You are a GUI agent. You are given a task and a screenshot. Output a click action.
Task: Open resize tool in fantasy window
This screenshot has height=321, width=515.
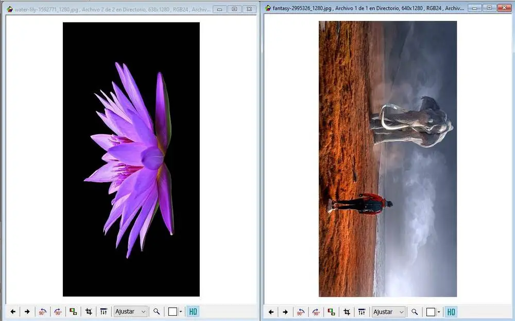331,312
